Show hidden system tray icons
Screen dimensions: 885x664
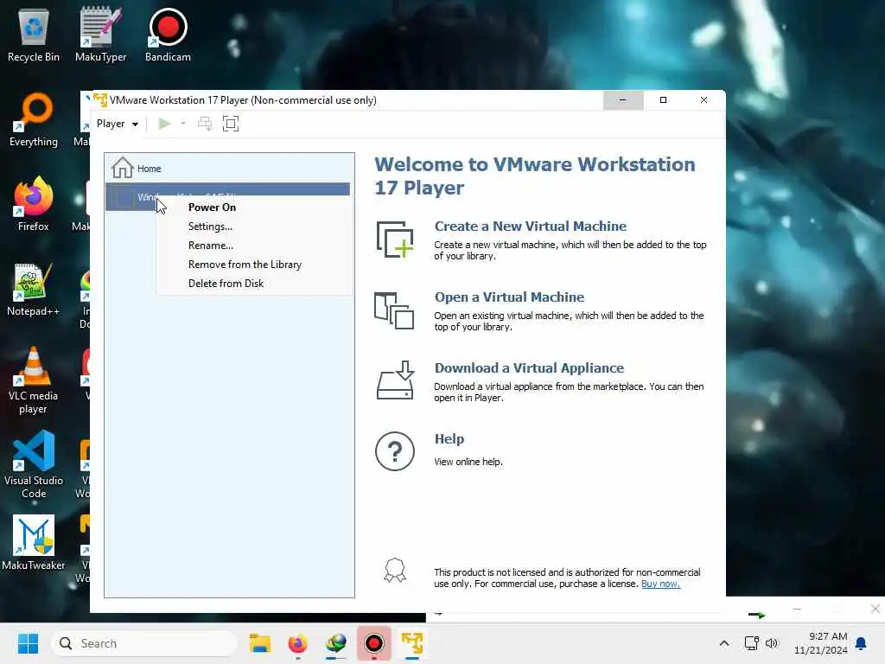coord(724,643)
